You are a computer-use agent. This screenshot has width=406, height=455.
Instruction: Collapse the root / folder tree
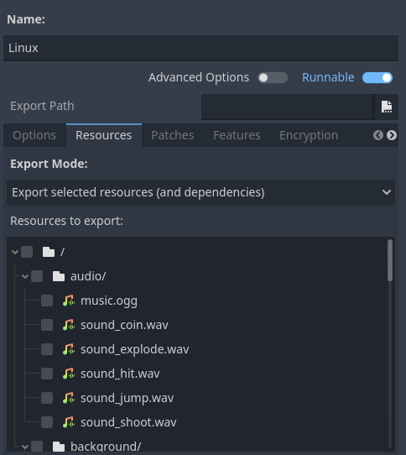point(15,252)
